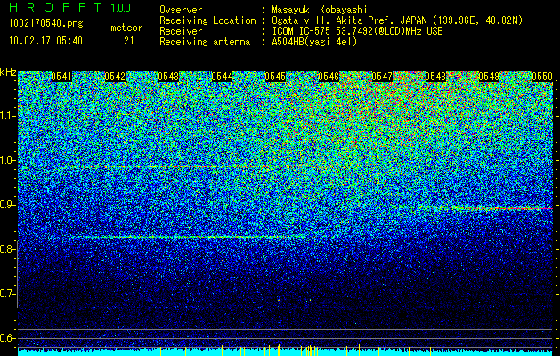
Task: Click the cyan signal level strip at bottom
Action: pos(285,352)
